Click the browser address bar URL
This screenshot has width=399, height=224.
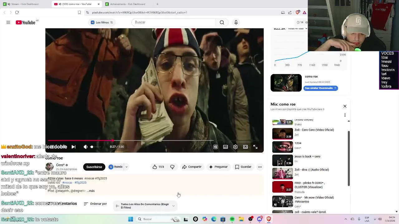(140, 12)
